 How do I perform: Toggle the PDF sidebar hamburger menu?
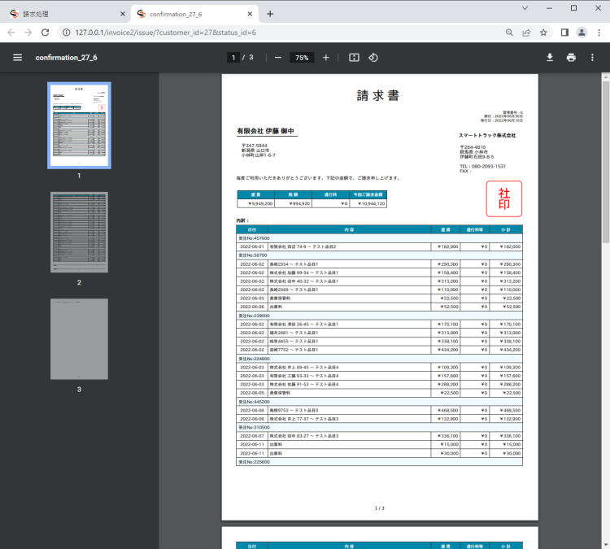click(17, 58)
